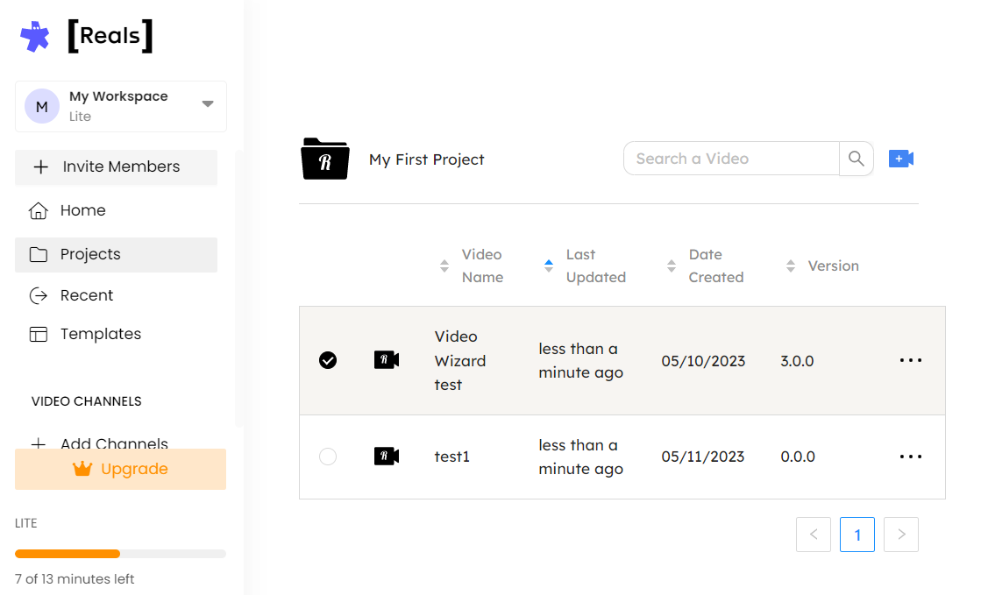Go to Templates in sidebar
The image size is (981, 595).
coord(100,334)
